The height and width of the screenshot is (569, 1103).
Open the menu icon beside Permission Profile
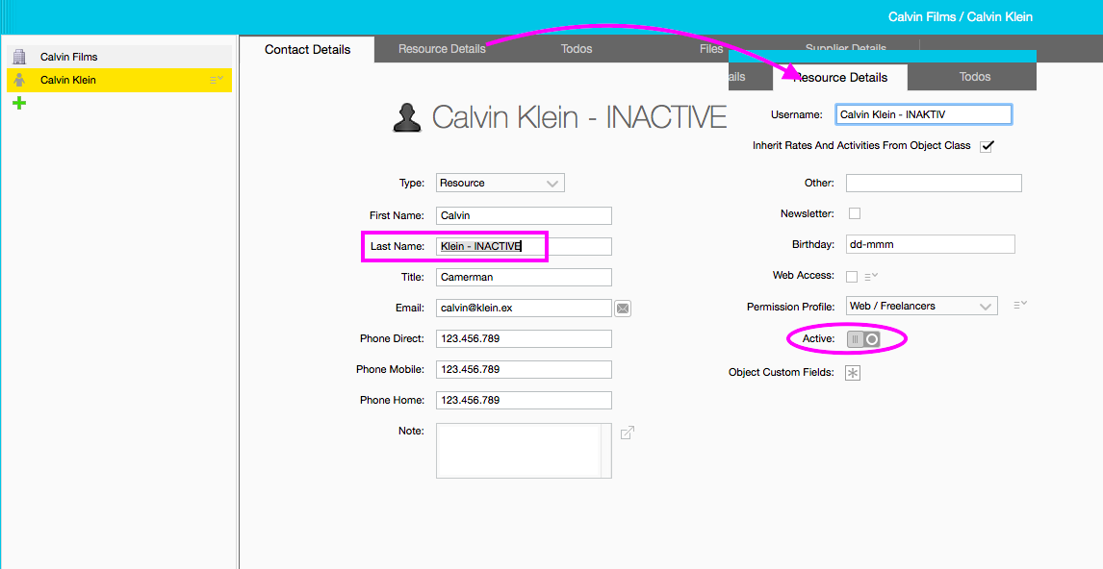coord(1020,305)
